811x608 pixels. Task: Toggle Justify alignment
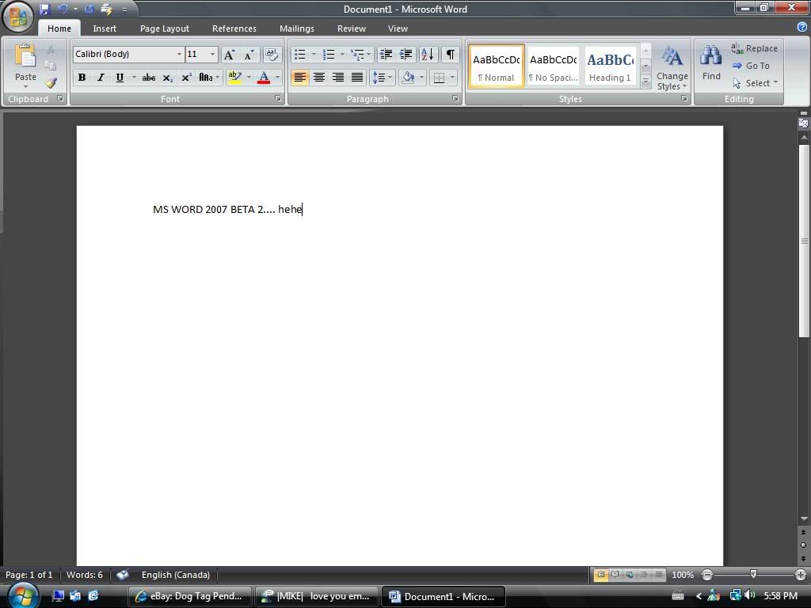pos(357,78)
